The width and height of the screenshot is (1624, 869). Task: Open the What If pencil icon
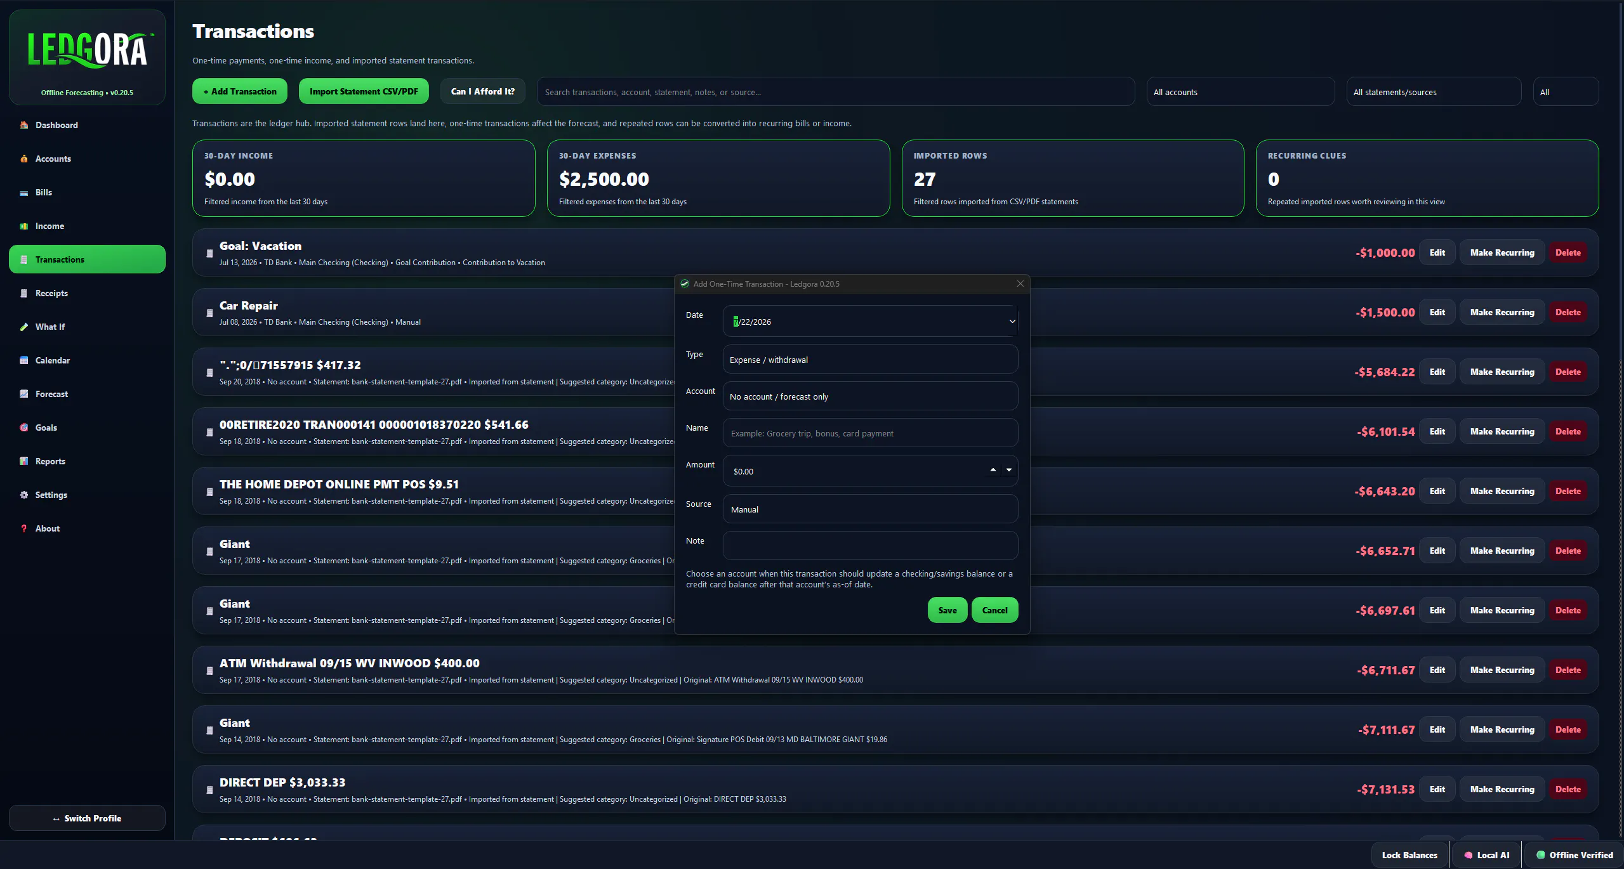24,327
